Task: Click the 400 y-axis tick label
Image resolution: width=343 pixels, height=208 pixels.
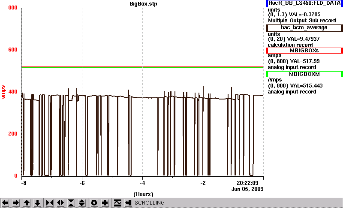Action: coord(13,92)
